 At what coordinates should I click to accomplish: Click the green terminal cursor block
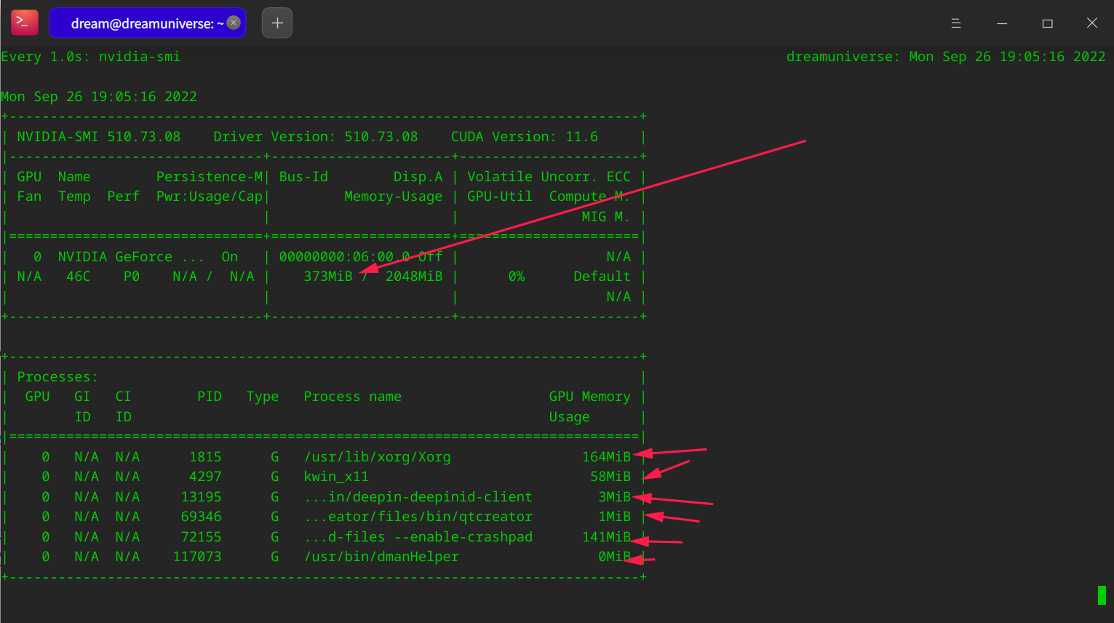(x=1102, y=595)
